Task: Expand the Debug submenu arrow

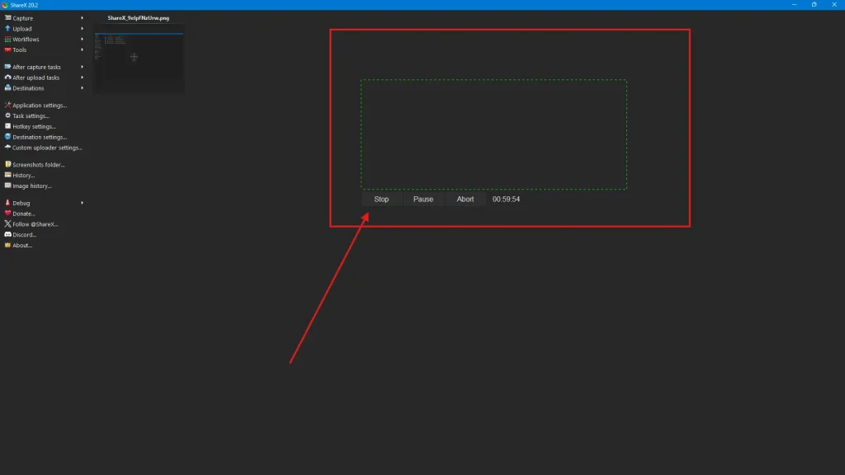Action: tap(82, 203)
